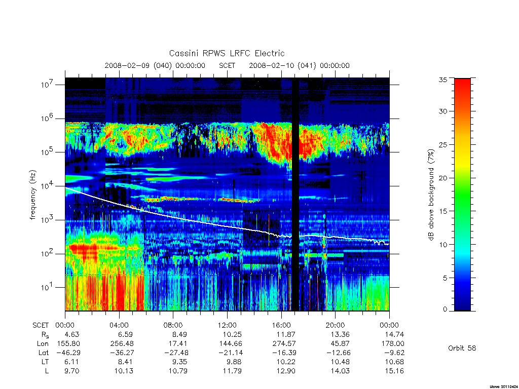Click the rainbow color bar legend
The width and height of the screenshot is (519, 389).
click(462, 194)
